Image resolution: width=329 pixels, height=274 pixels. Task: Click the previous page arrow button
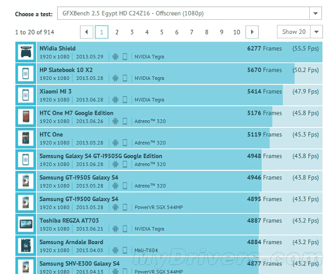[87, 32]
